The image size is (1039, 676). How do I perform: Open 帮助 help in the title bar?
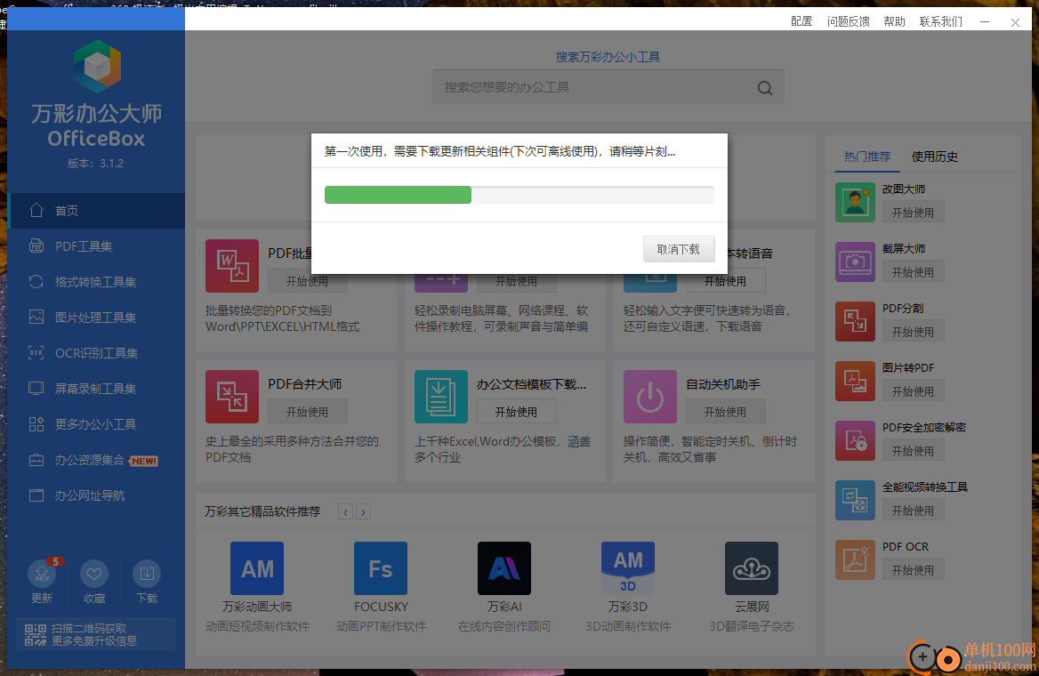894,21
